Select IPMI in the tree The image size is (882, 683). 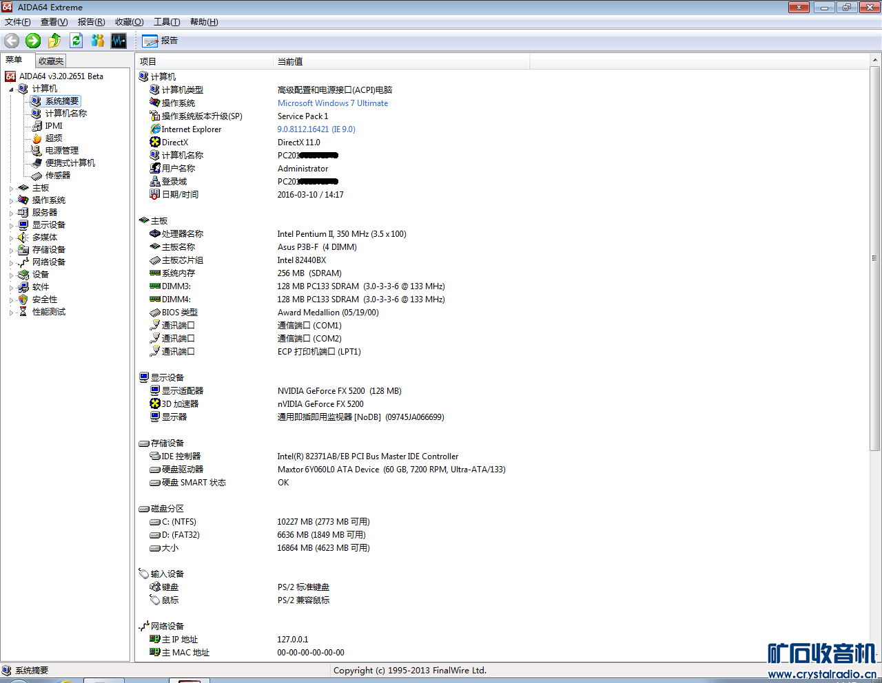click(54, 126)
